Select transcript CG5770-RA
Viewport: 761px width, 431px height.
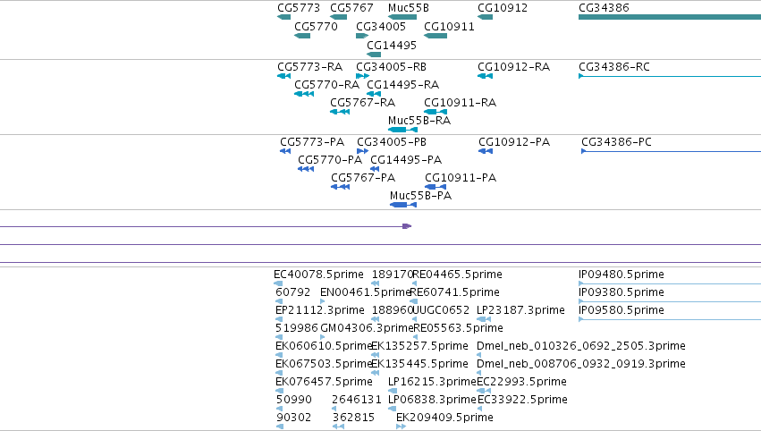click(326, 85)
